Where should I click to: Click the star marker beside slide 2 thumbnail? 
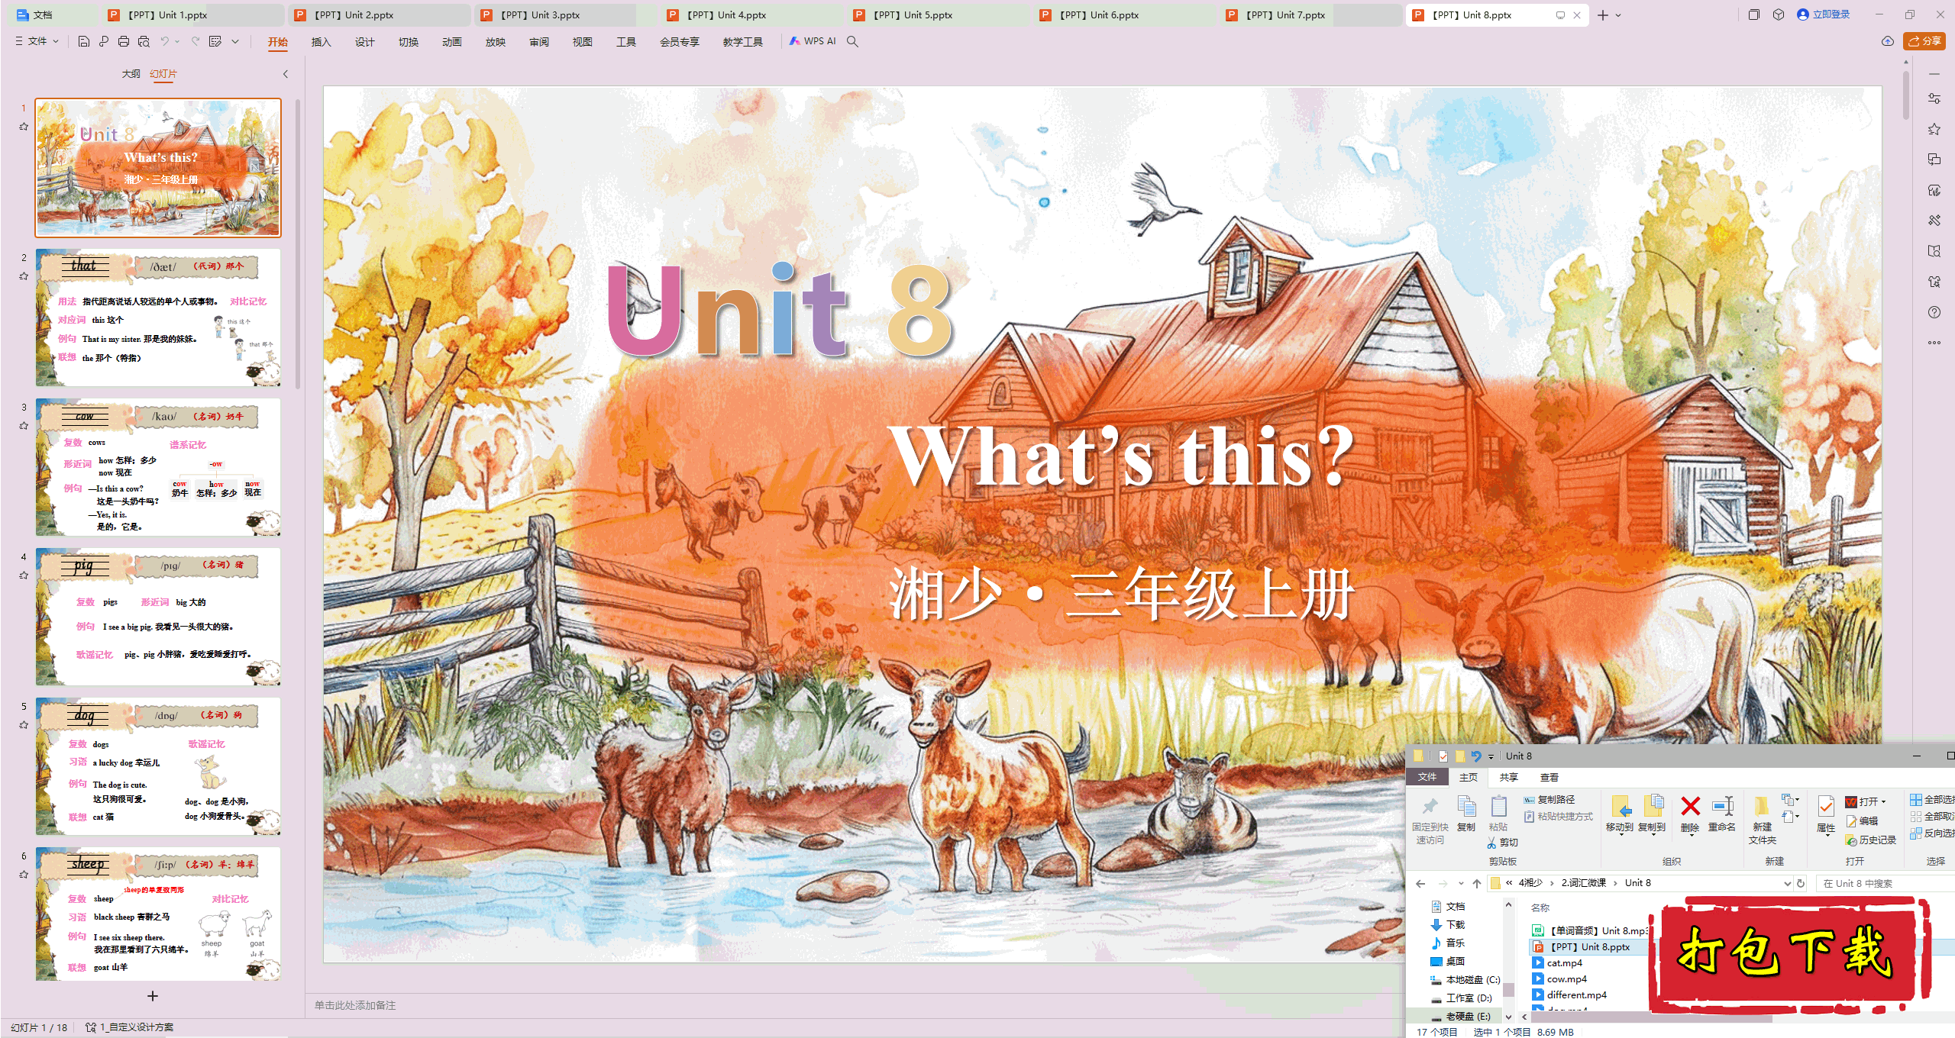tap(24, 276)
